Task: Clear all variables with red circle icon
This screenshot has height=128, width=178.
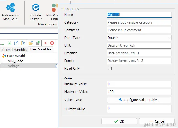Action: (x=52, y=43)
